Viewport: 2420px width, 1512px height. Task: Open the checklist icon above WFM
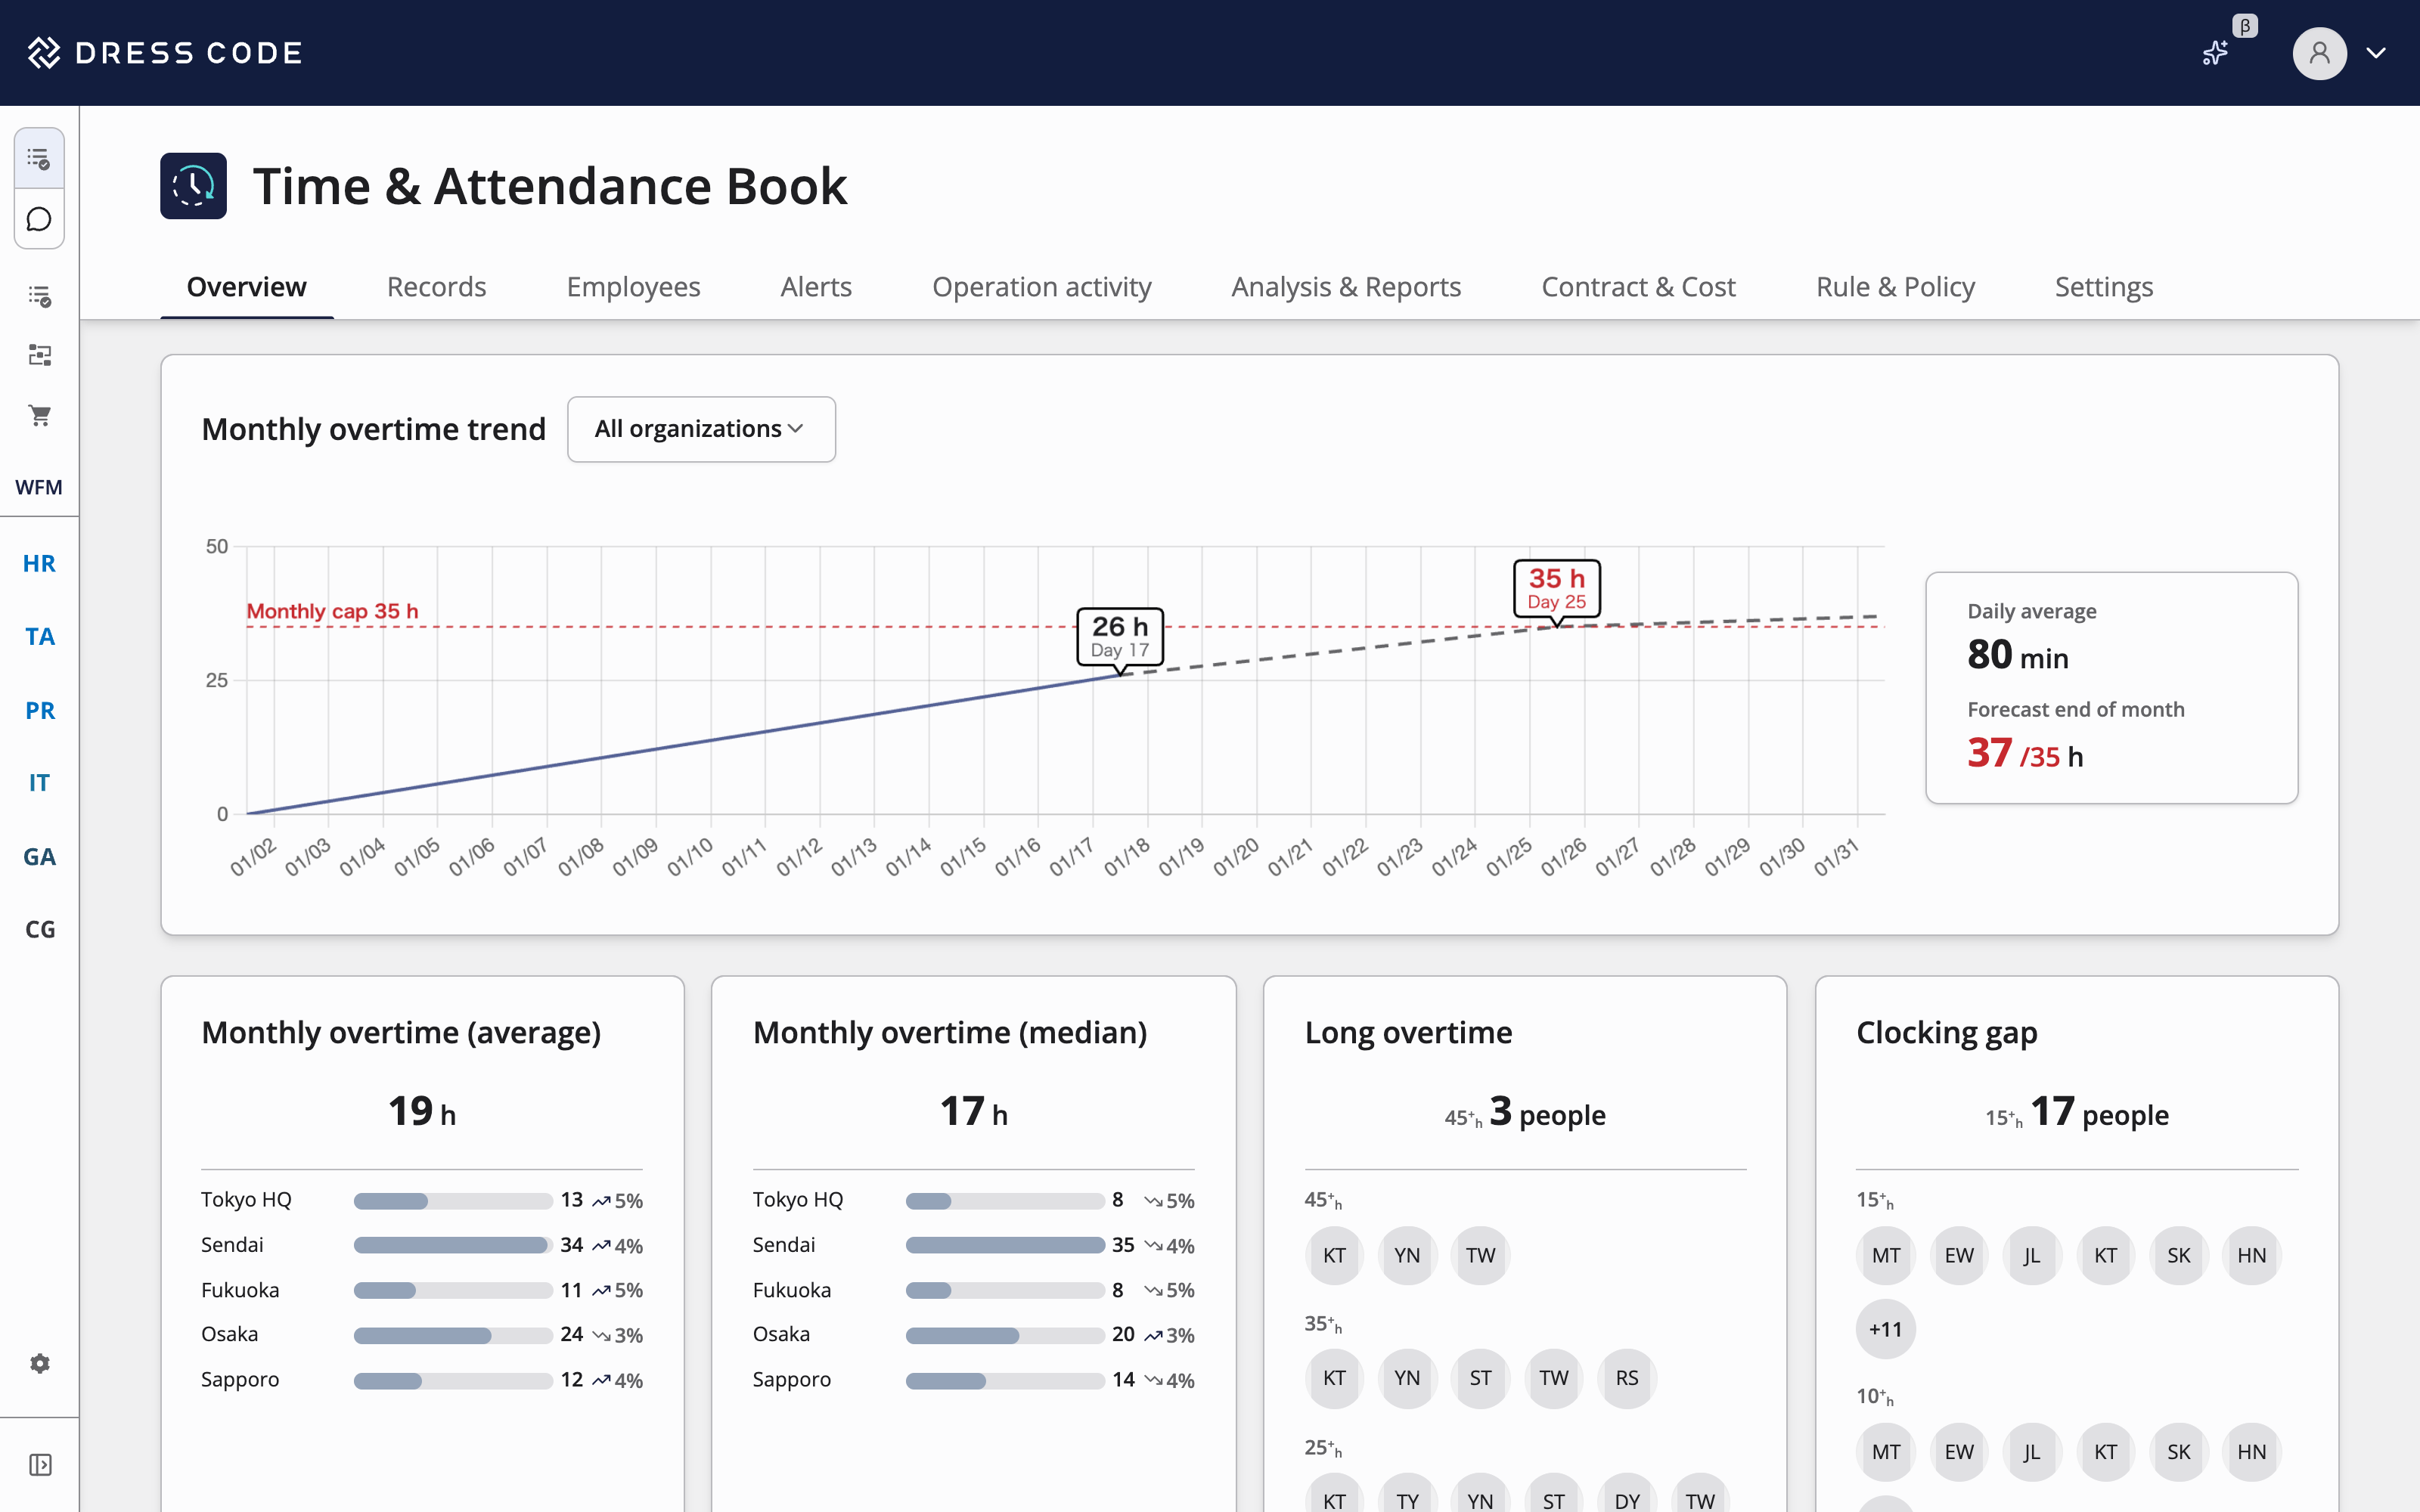coord(39,296)
